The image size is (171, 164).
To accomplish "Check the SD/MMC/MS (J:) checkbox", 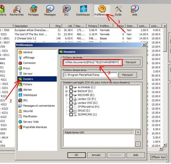I will pos(71,114).
